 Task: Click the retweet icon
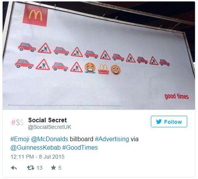pyautogui.click(x=30, y=168)
